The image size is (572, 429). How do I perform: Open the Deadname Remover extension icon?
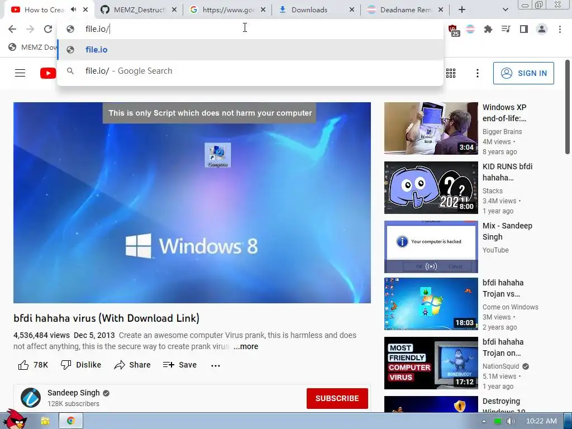point(470,29)
